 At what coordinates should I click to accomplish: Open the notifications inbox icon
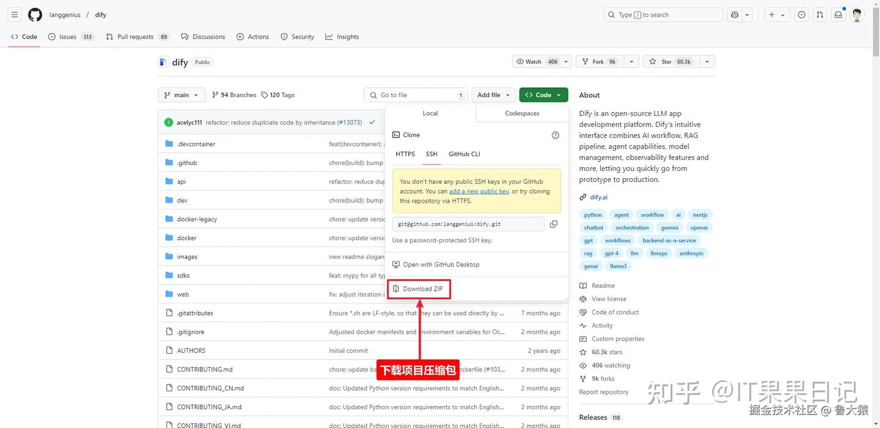[x=838, y=14]
